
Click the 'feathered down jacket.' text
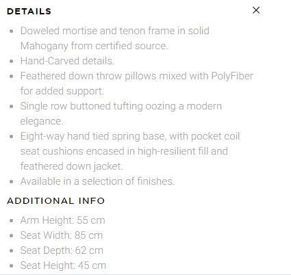[x=71, y=166]
